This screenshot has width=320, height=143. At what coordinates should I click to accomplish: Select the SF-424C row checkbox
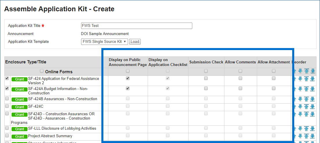click(7, 106)
